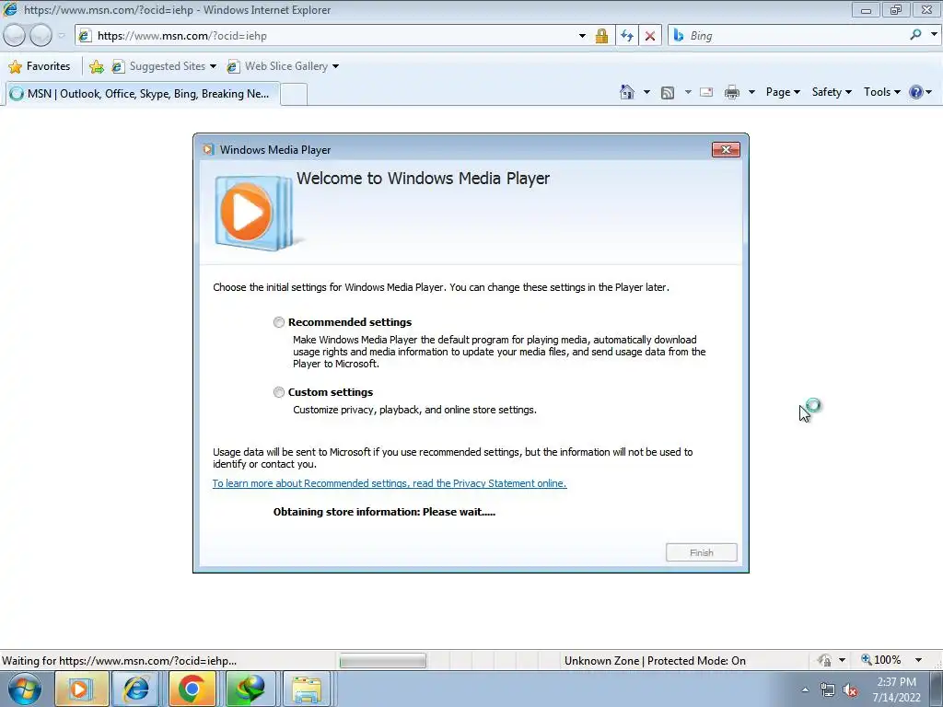Open the Tools menu
This screenshot has width=943, height=707.
point(882,92)
